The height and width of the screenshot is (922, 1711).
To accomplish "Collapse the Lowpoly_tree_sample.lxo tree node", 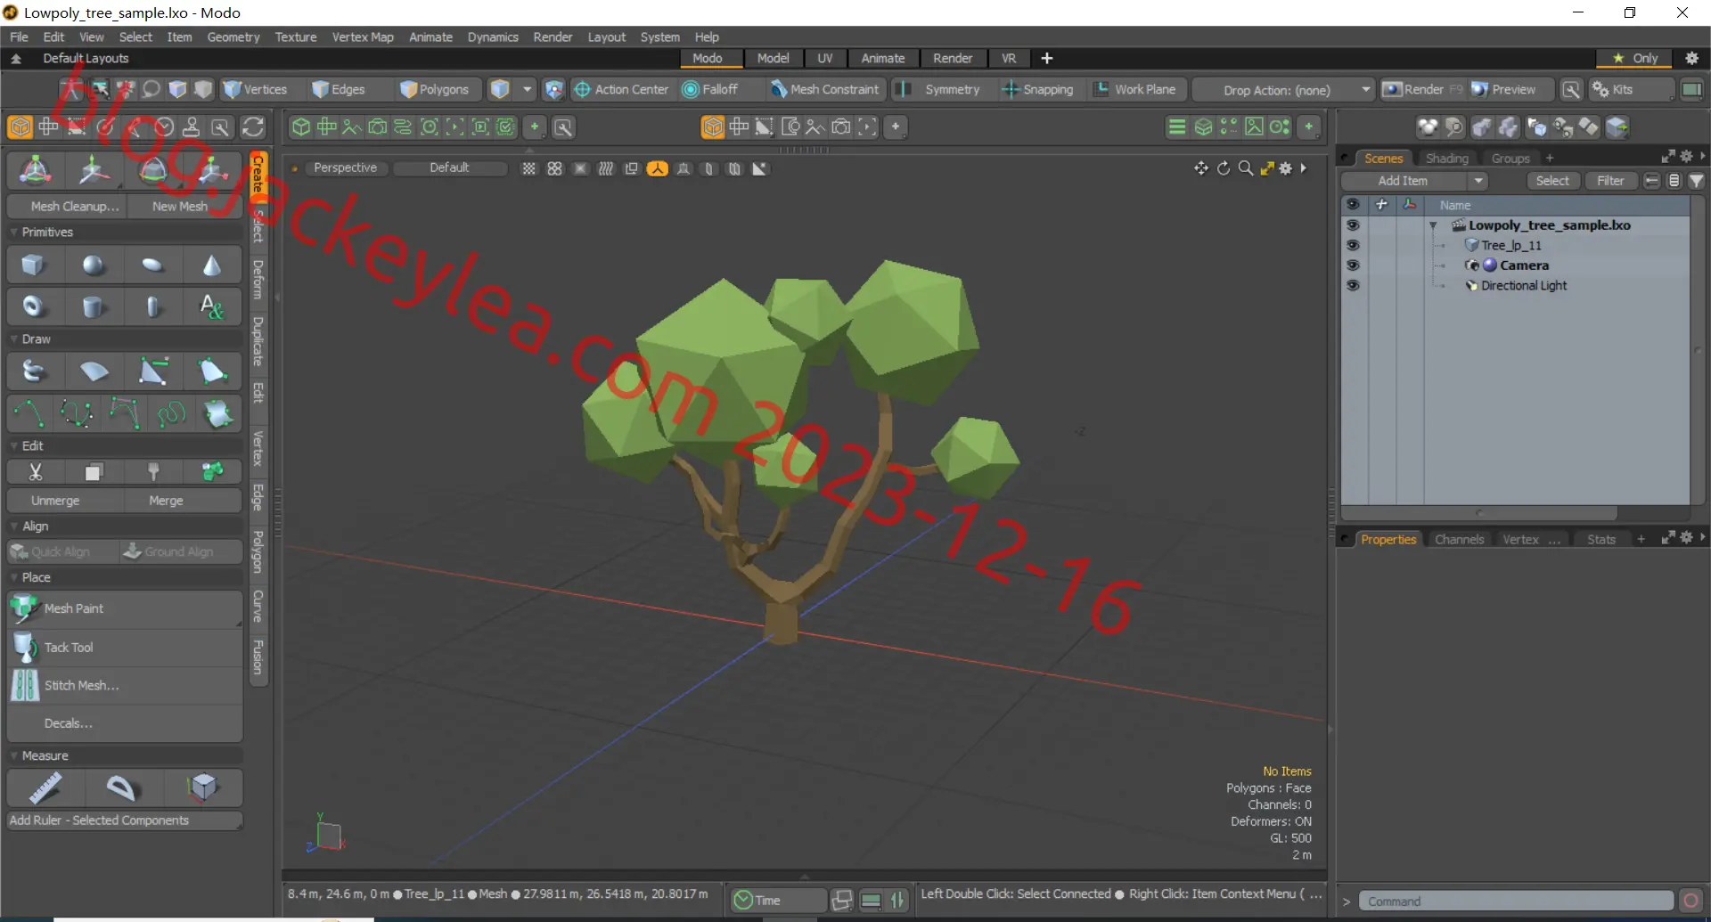I will [x=1433, y=226].
